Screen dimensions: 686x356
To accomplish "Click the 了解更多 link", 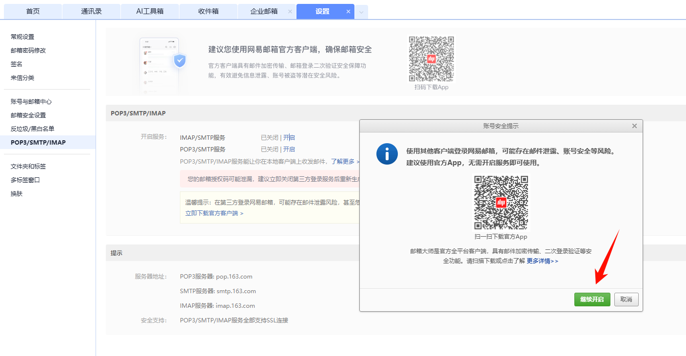I will 345,161.
